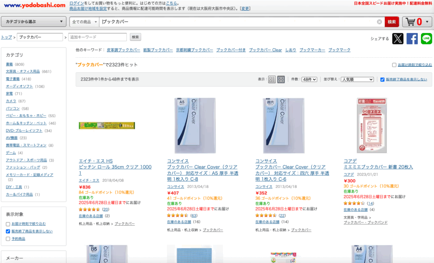Toggle お届け時刻で絞り込む checkbox above results
The height and width of the screenshot is (263, 434).
tap(394, 65)
